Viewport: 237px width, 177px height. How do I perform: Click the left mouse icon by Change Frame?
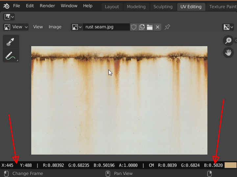point(6,174)
